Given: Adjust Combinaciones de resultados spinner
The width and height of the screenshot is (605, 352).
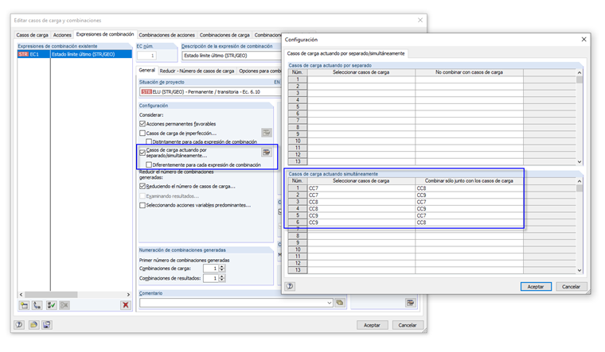Looking at the screenshot, I should (222, 278).
